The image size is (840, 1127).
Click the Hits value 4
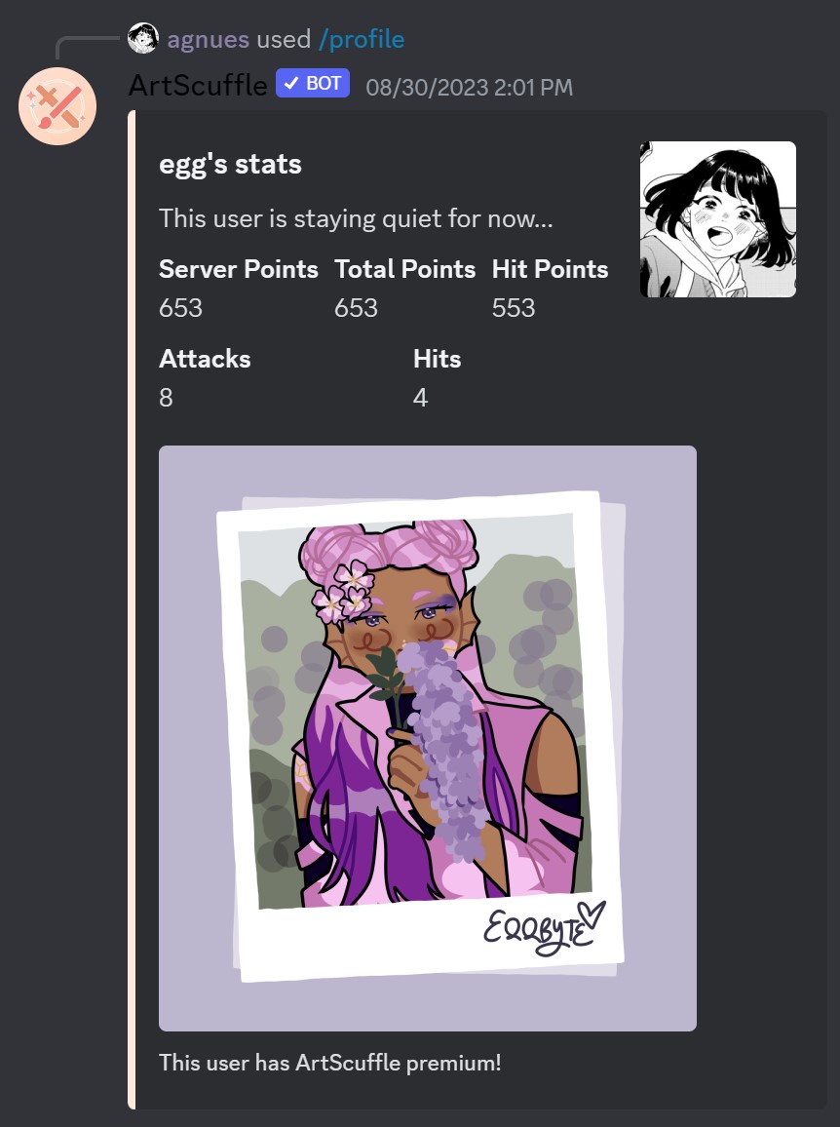(x=420, y=398)
